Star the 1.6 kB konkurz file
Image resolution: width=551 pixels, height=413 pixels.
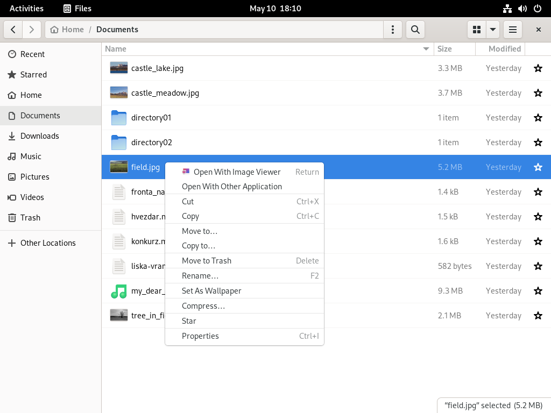(538, 241)
